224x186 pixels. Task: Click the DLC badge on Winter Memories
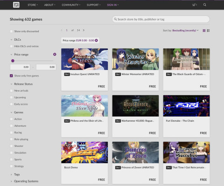pos(118,74)
